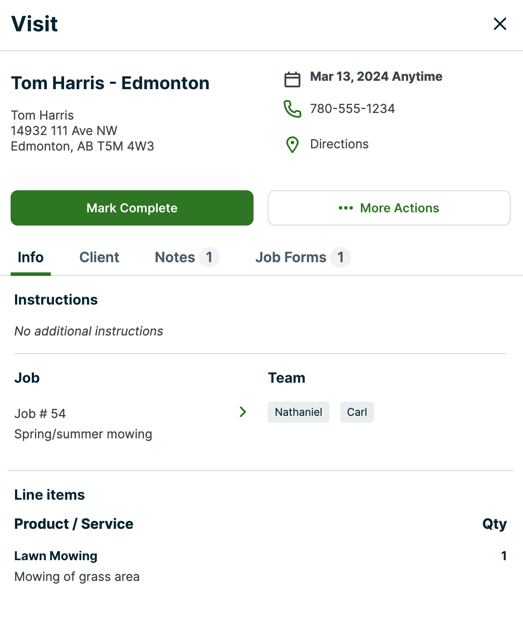
Task: Select the Job Forms tab
Action: [291, 257]
